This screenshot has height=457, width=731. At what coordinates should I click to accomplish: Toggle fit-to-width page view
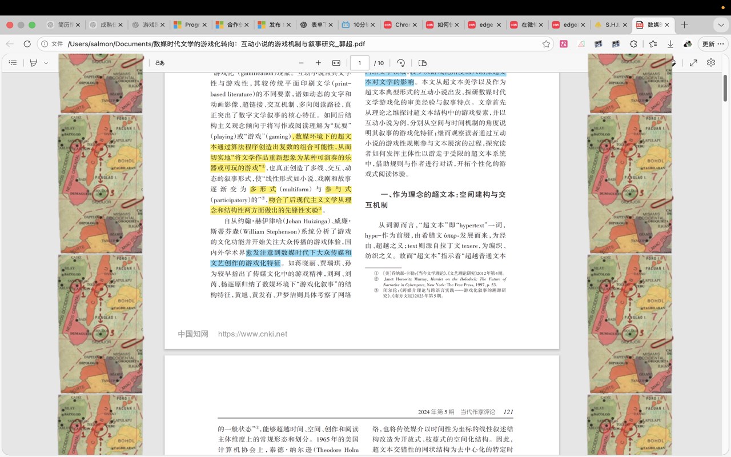coord(336,63)
